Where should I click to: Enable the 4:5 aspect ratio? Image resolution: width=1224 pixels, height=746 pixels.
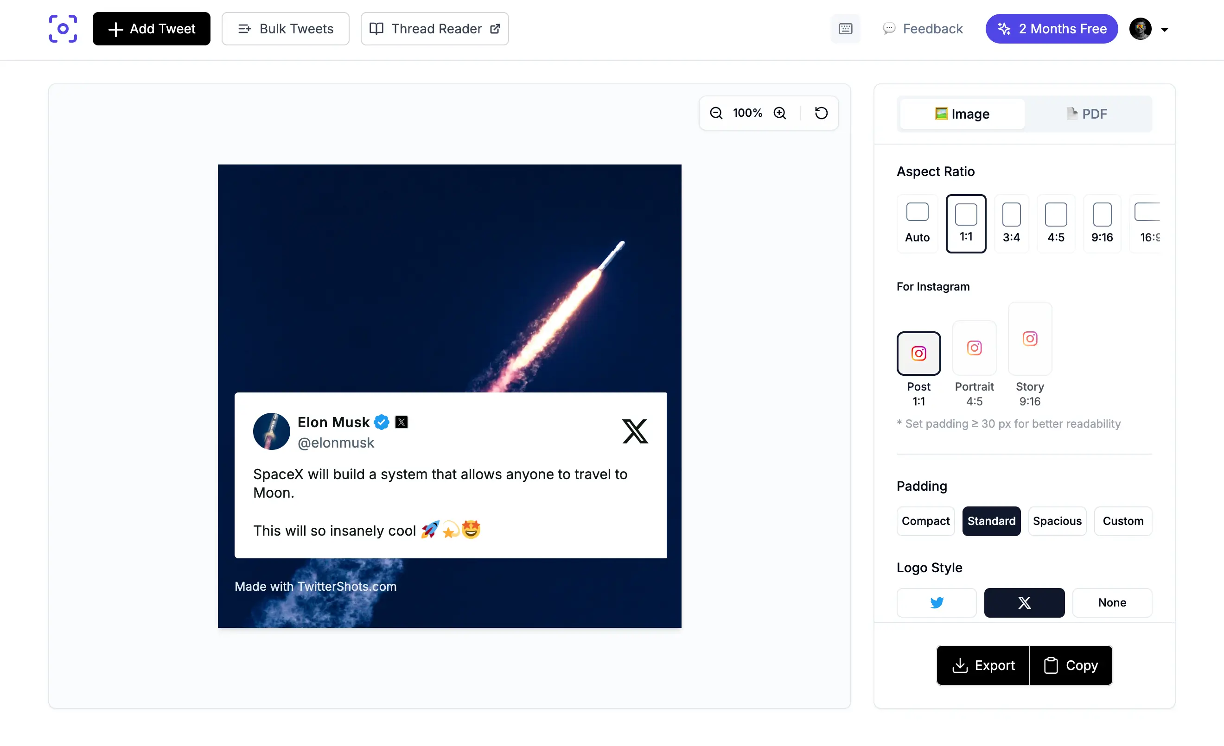[x=1057, y=223]
